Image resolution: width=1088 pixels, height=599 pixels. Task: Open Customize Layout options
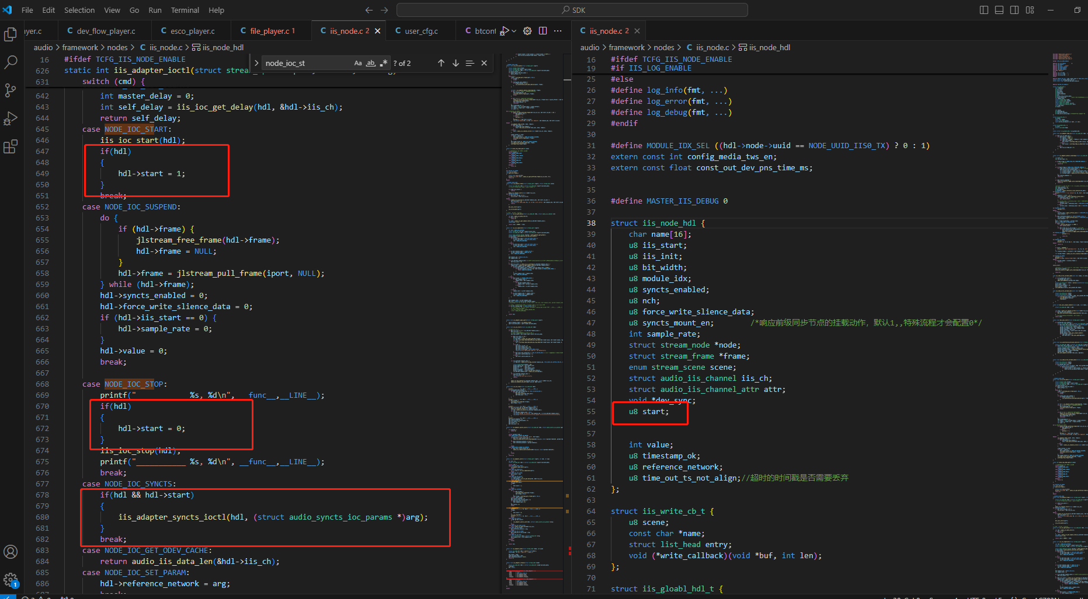pyautogui.click(x=1030, y=10)
